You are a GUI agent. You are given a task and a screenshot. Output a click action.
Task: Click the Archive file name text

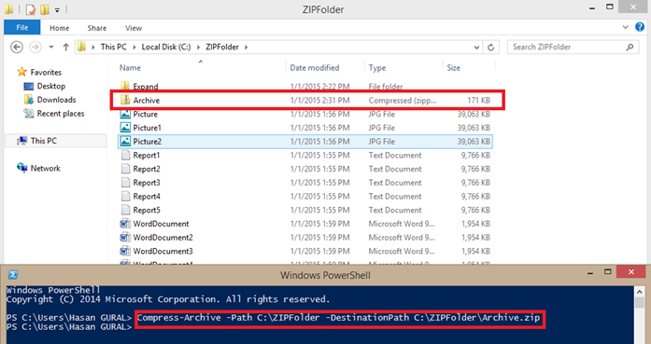click(146, 101)
